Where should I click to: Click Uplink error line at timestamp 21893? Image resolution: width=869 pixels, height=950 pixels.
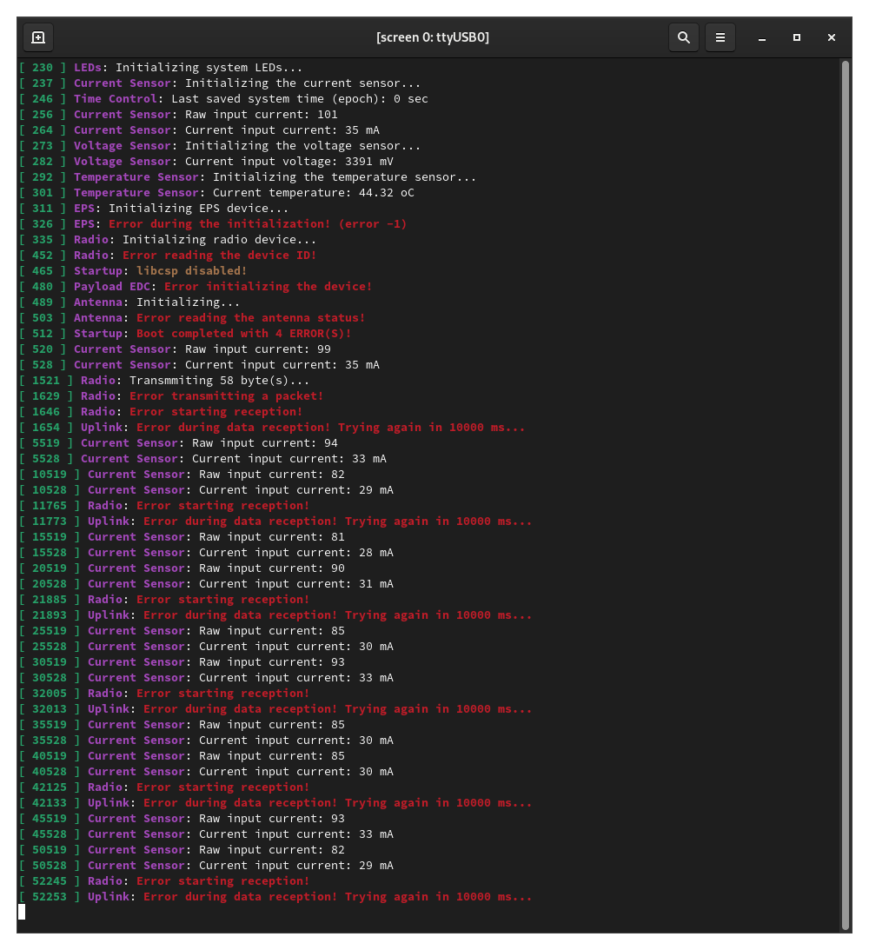point(275,615)
